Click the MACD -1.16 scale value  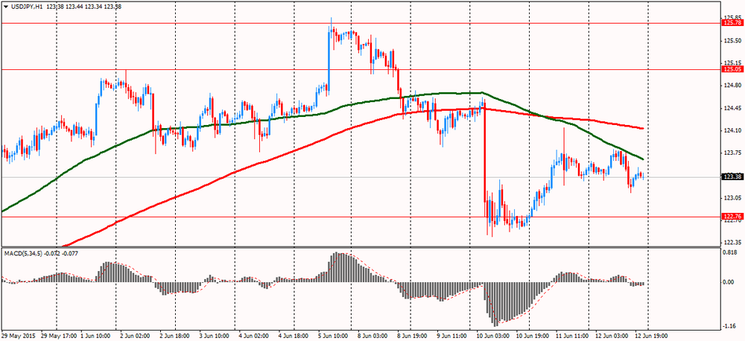click(731, 325)
